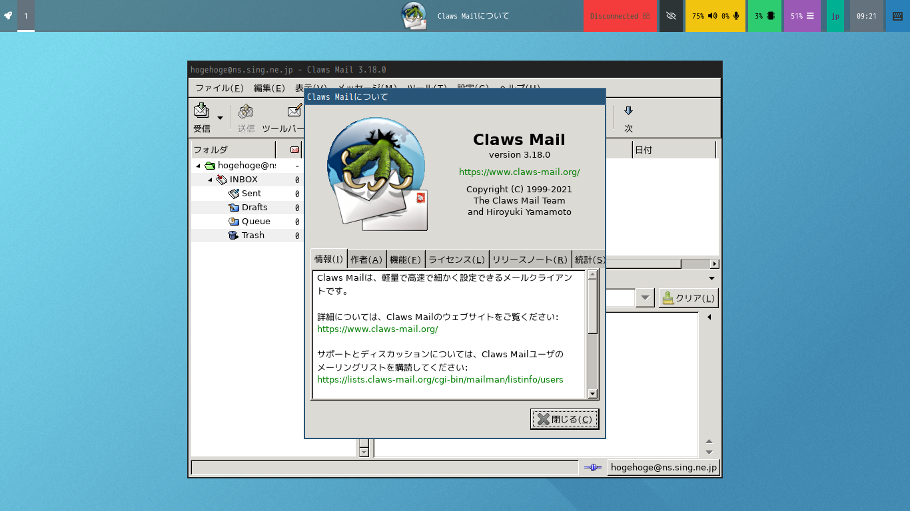Click the jp keyboard layout indicator
The width and height of the screenshot is (910, 511).
point(835,15)
